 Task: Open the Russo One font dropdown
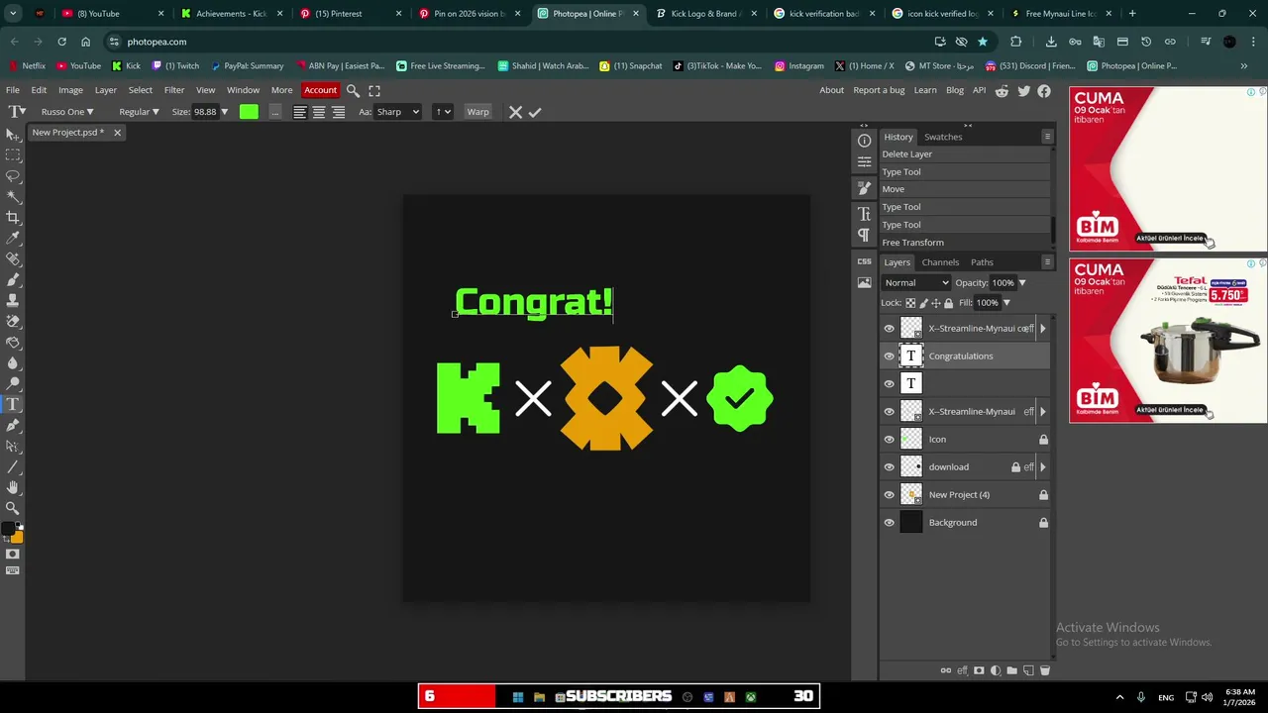(67, 112)
